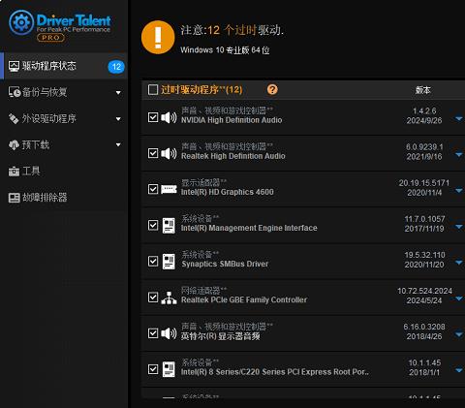Image resolution: width=465 pixels, height=408 pixels.
Task: Click version 20.19.15.5171 text
Action: (x=424, y=183)
